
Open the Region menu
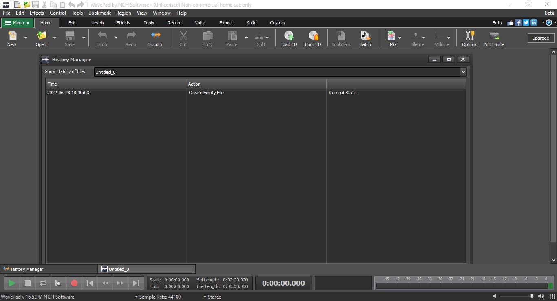click(x=124, y=13)
